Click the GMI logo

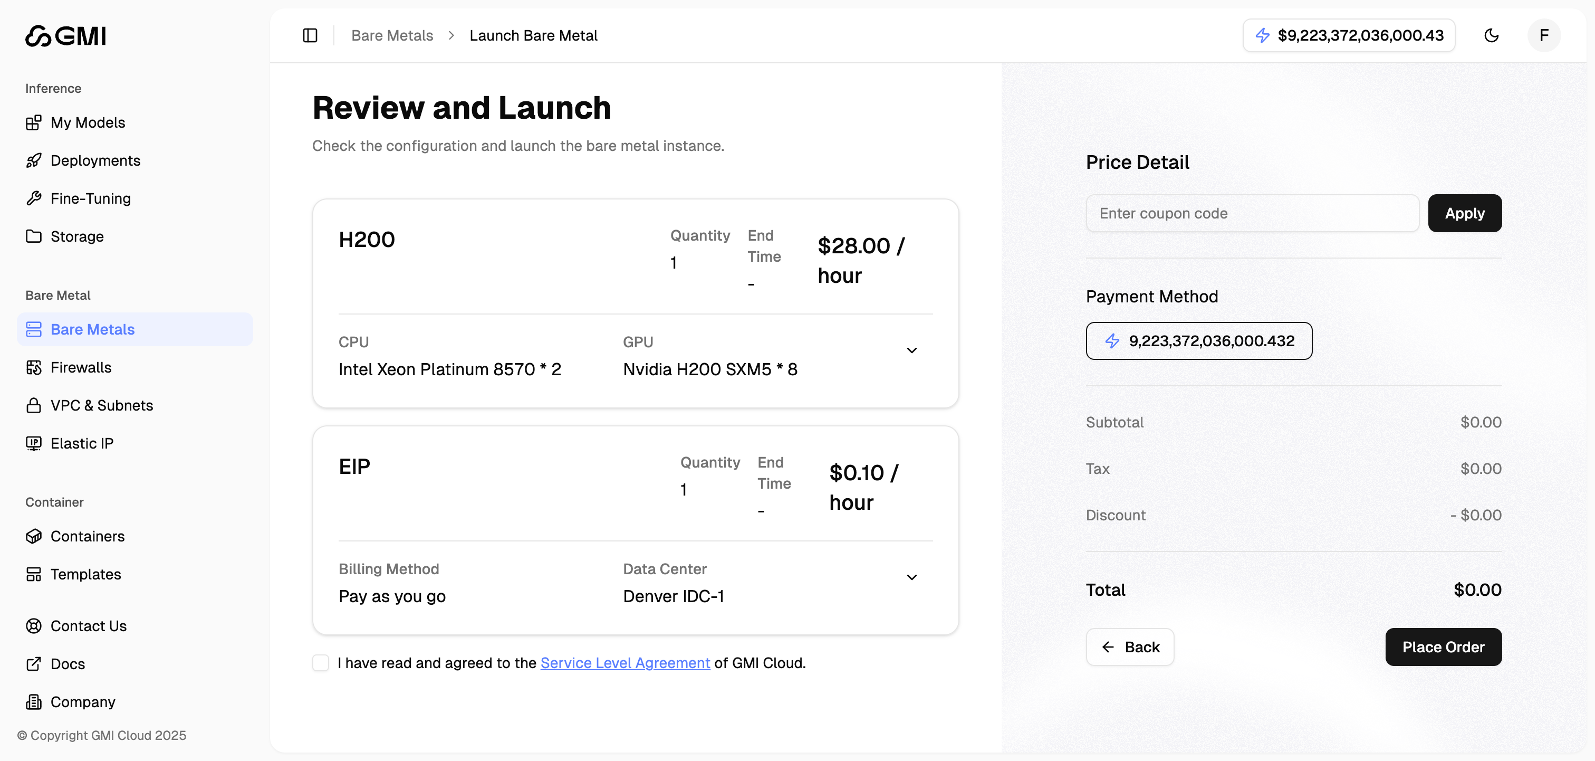pyautogui.click(x=65, y=36)
